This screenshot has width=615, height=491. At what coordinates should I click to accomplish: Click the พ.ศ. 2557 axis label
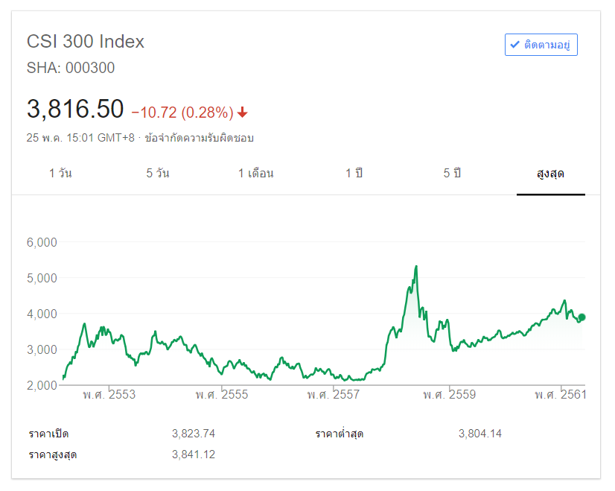pyautogui.click(x=333, y=394)
